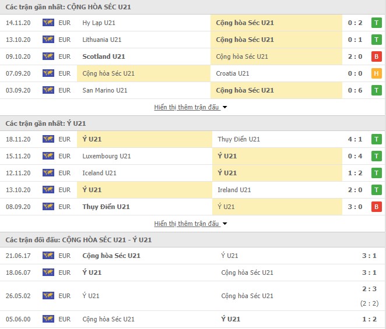386x329 pixels.
Task: Select the Ireland U21 team name
Action: pyautogui.click(x=234, y=190)
